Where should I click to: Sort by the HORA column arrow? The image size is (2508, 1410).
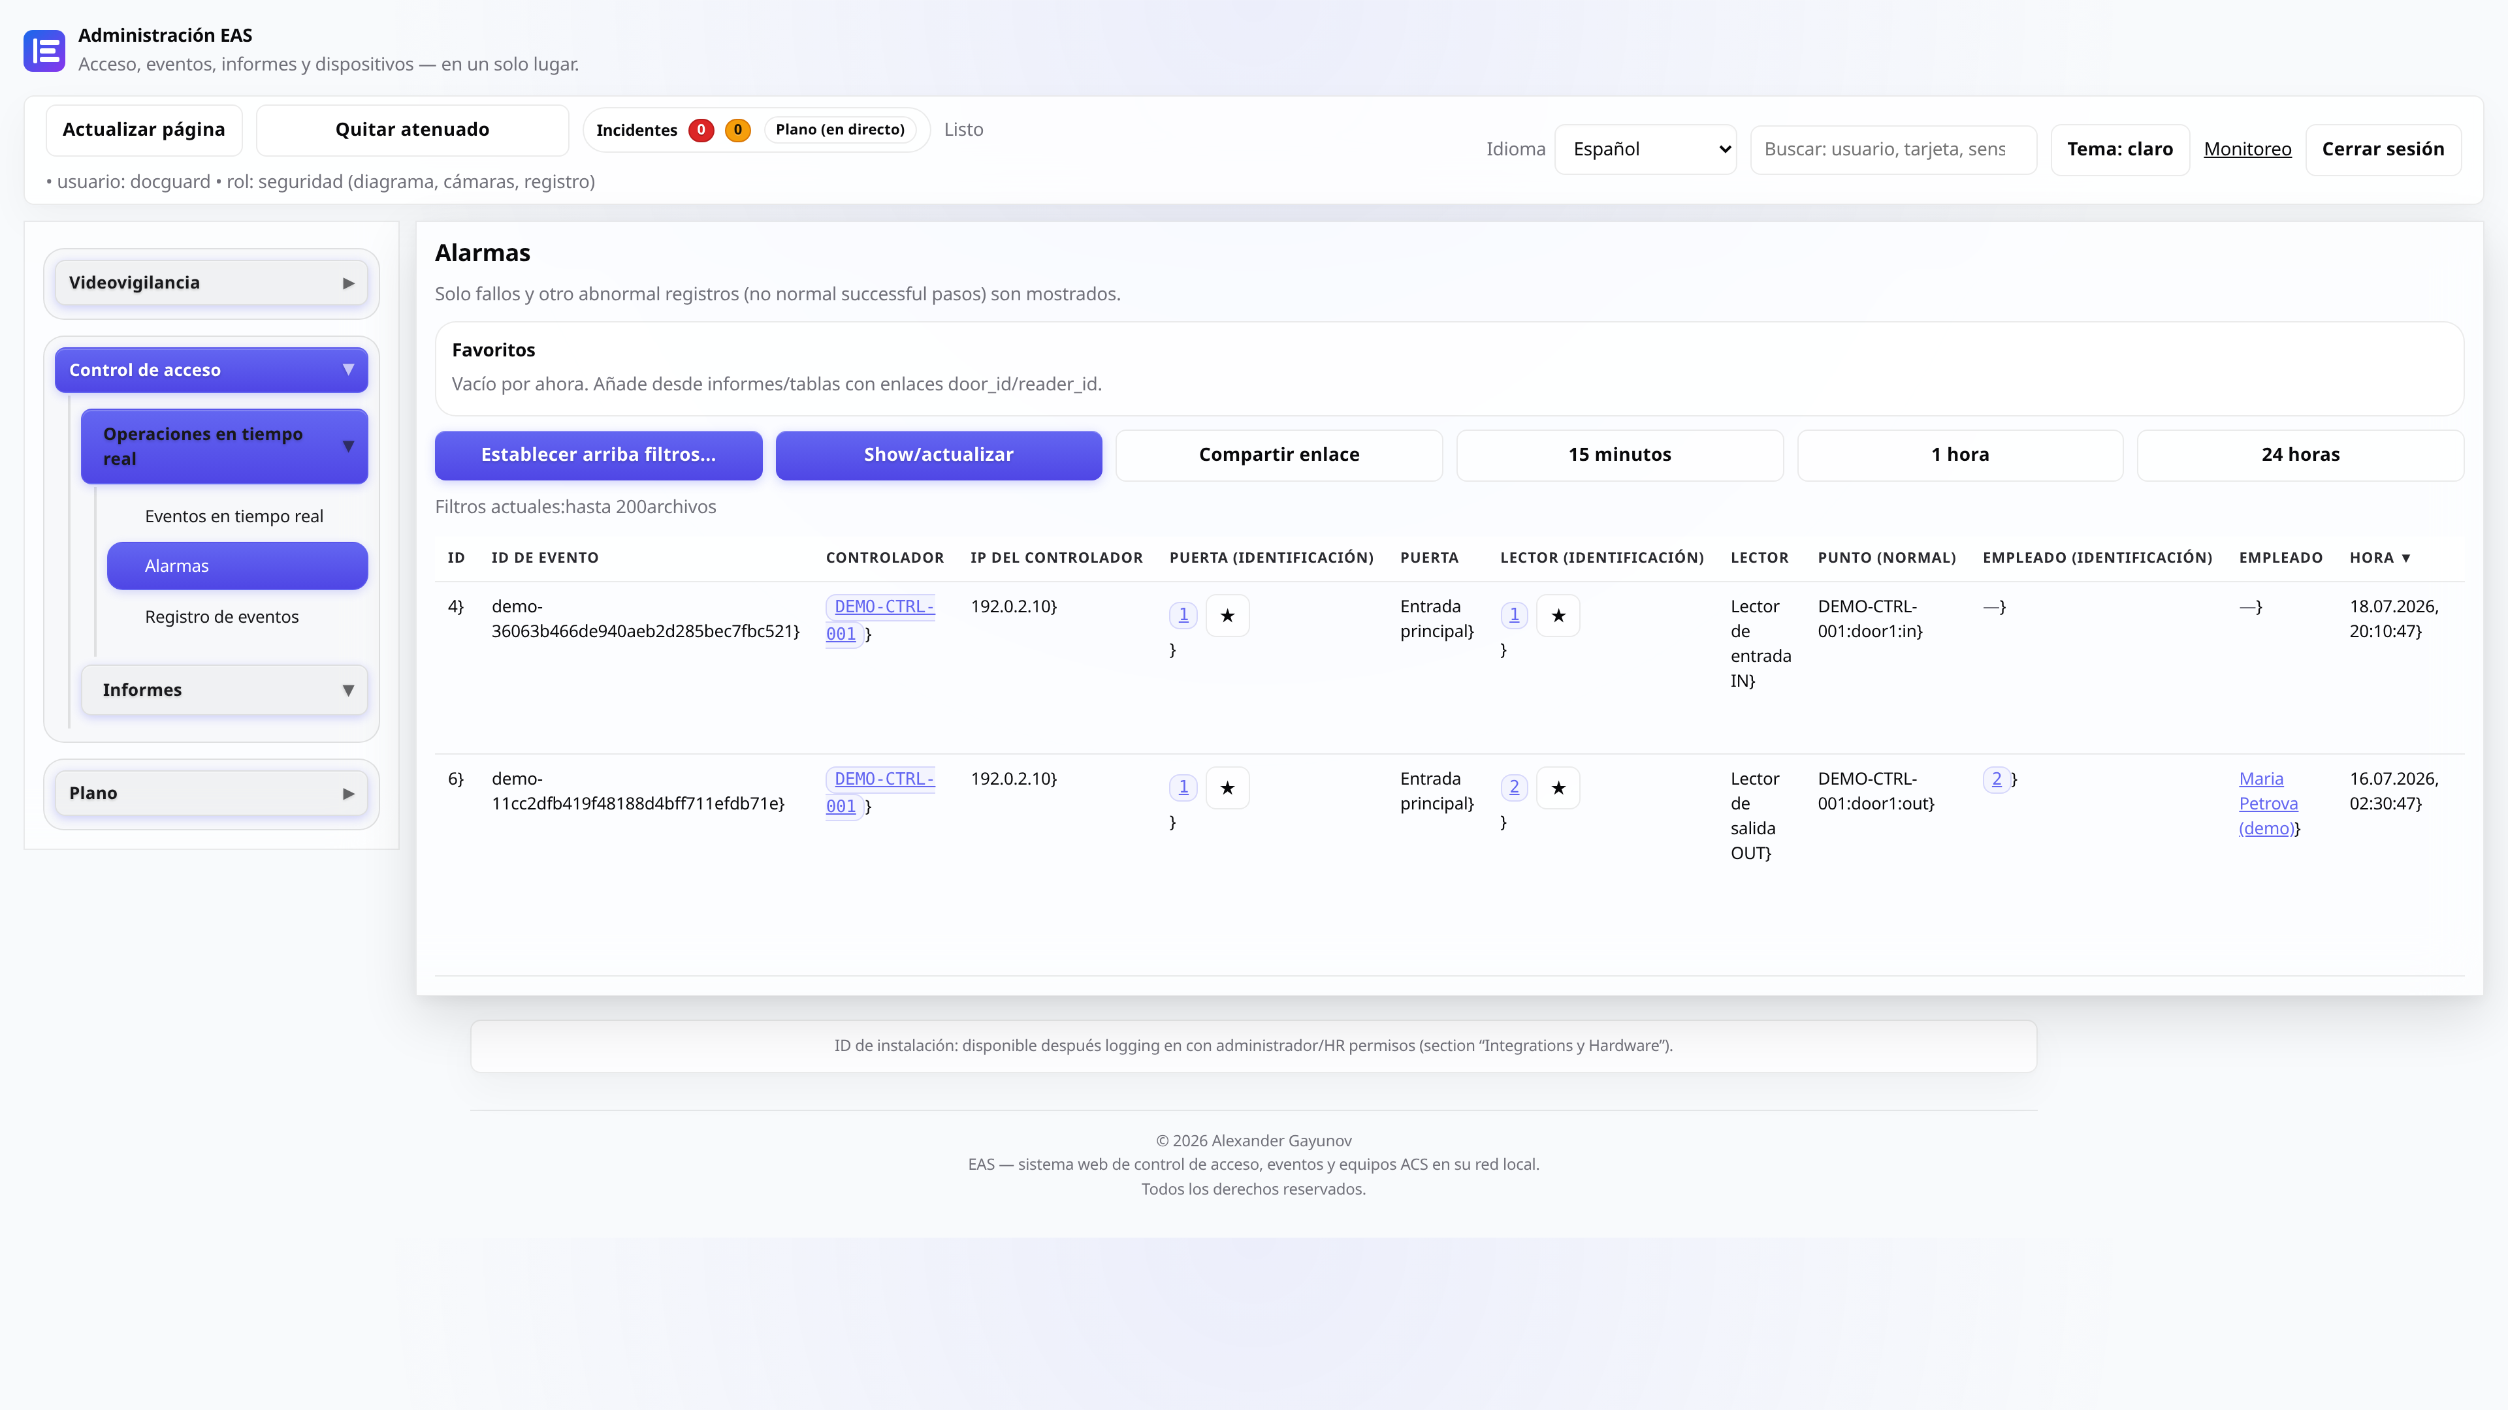tap(2405, 557)
